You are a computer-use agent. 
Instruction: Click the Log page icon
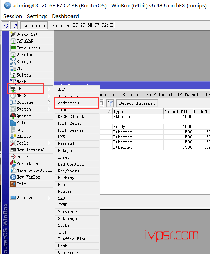click(13, 130)
